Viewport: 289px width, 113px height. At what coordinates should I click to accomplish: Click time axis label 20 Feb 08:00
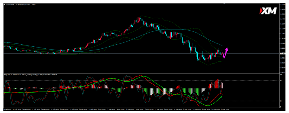coord(55,109)
